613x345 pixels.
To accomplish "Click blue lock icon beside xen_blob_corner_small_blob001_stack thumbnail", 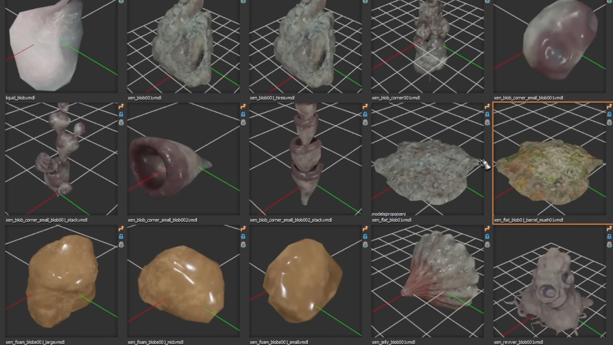I will point(121,114).
